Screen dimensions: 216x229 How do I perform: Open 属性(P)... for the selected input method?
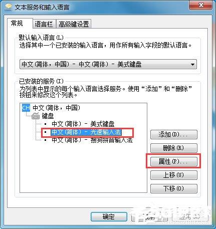(174, 161)
